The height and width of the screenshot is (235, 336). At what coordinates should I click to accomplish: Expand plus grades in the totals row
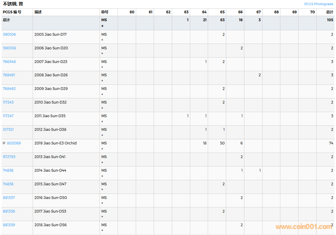point(102,26)
